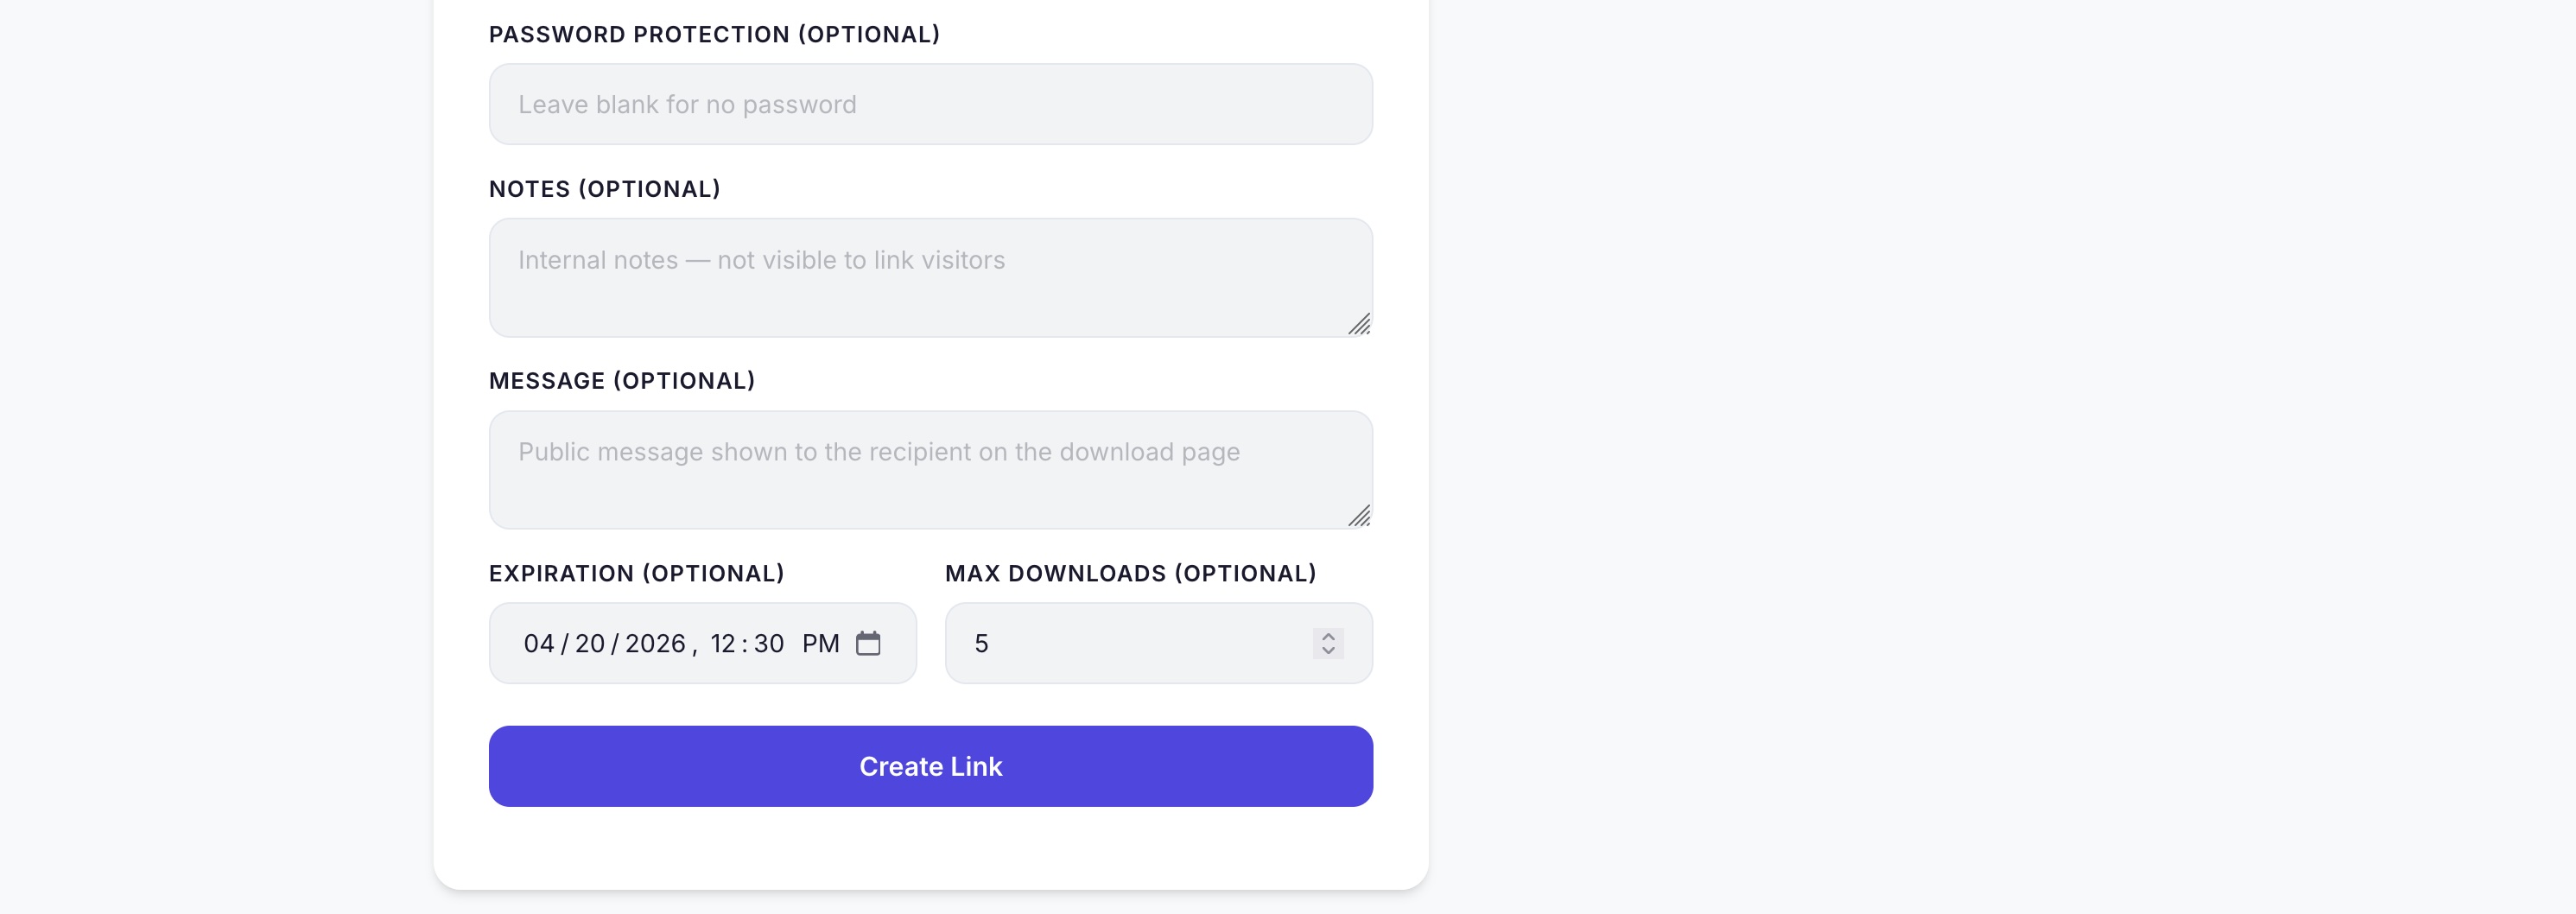
Task: Click the Message (Optional) heading
Action: click(622, 380)
